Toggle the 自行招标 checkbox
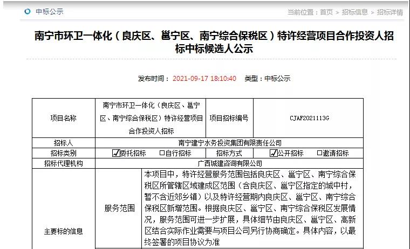 [162, 153]
